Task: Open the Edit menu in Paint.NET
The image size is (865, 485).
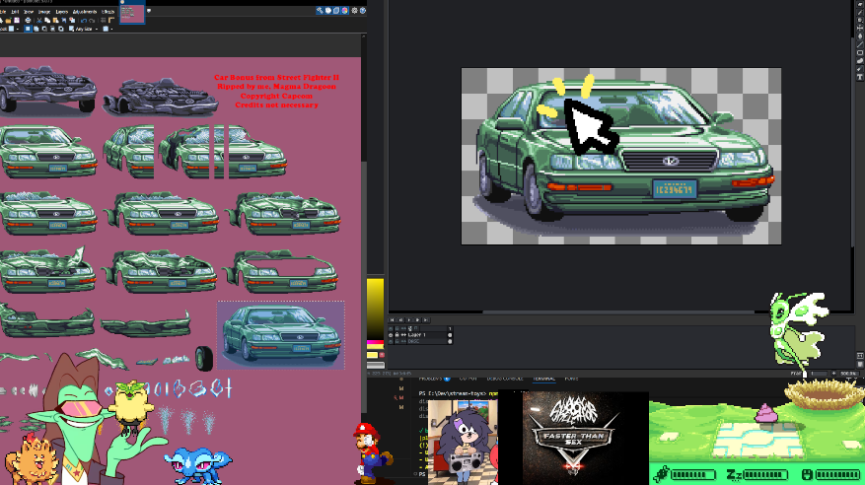Action: pos(15,12)
